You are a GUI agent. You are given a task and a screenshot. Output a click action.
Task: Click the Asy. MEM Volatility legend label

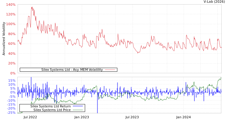click(x=72, y=70)
